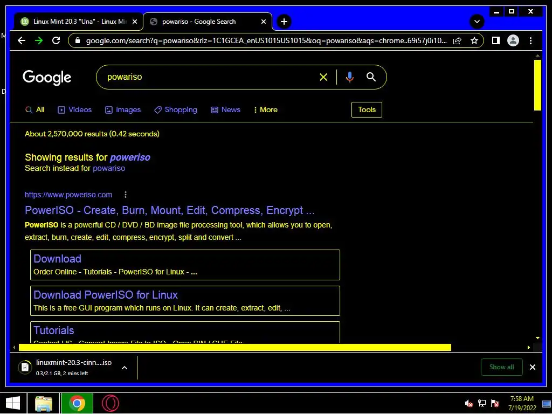Open the tab search dropdown
Image resolution: width=552 pixels, height=414 pixels.
click(477, 22)
